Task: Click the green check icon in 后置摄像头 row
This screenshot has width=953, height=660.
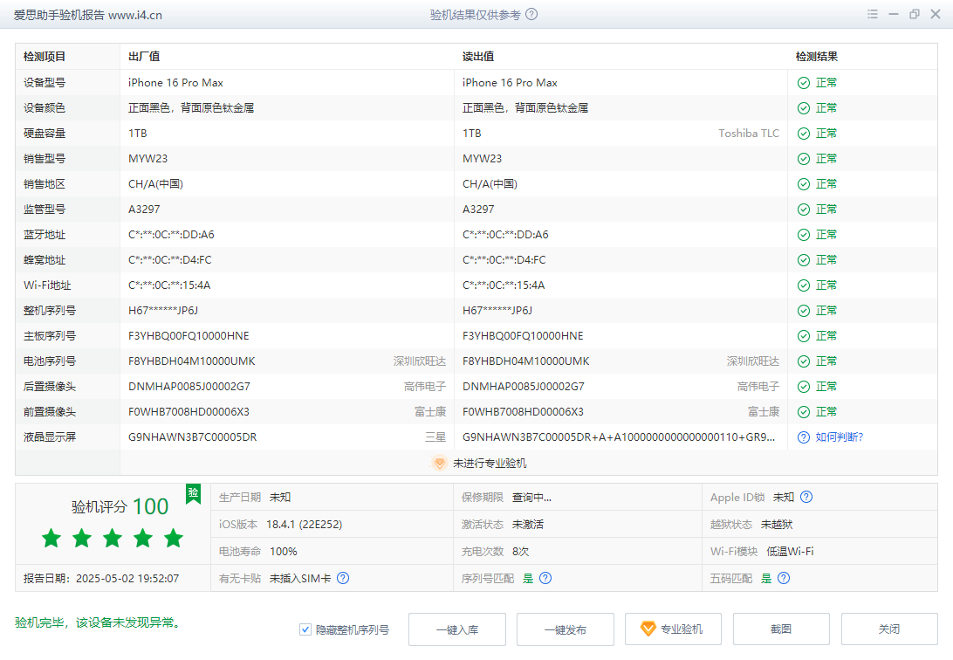Action: pyautogui.click(x=804, y=387)
